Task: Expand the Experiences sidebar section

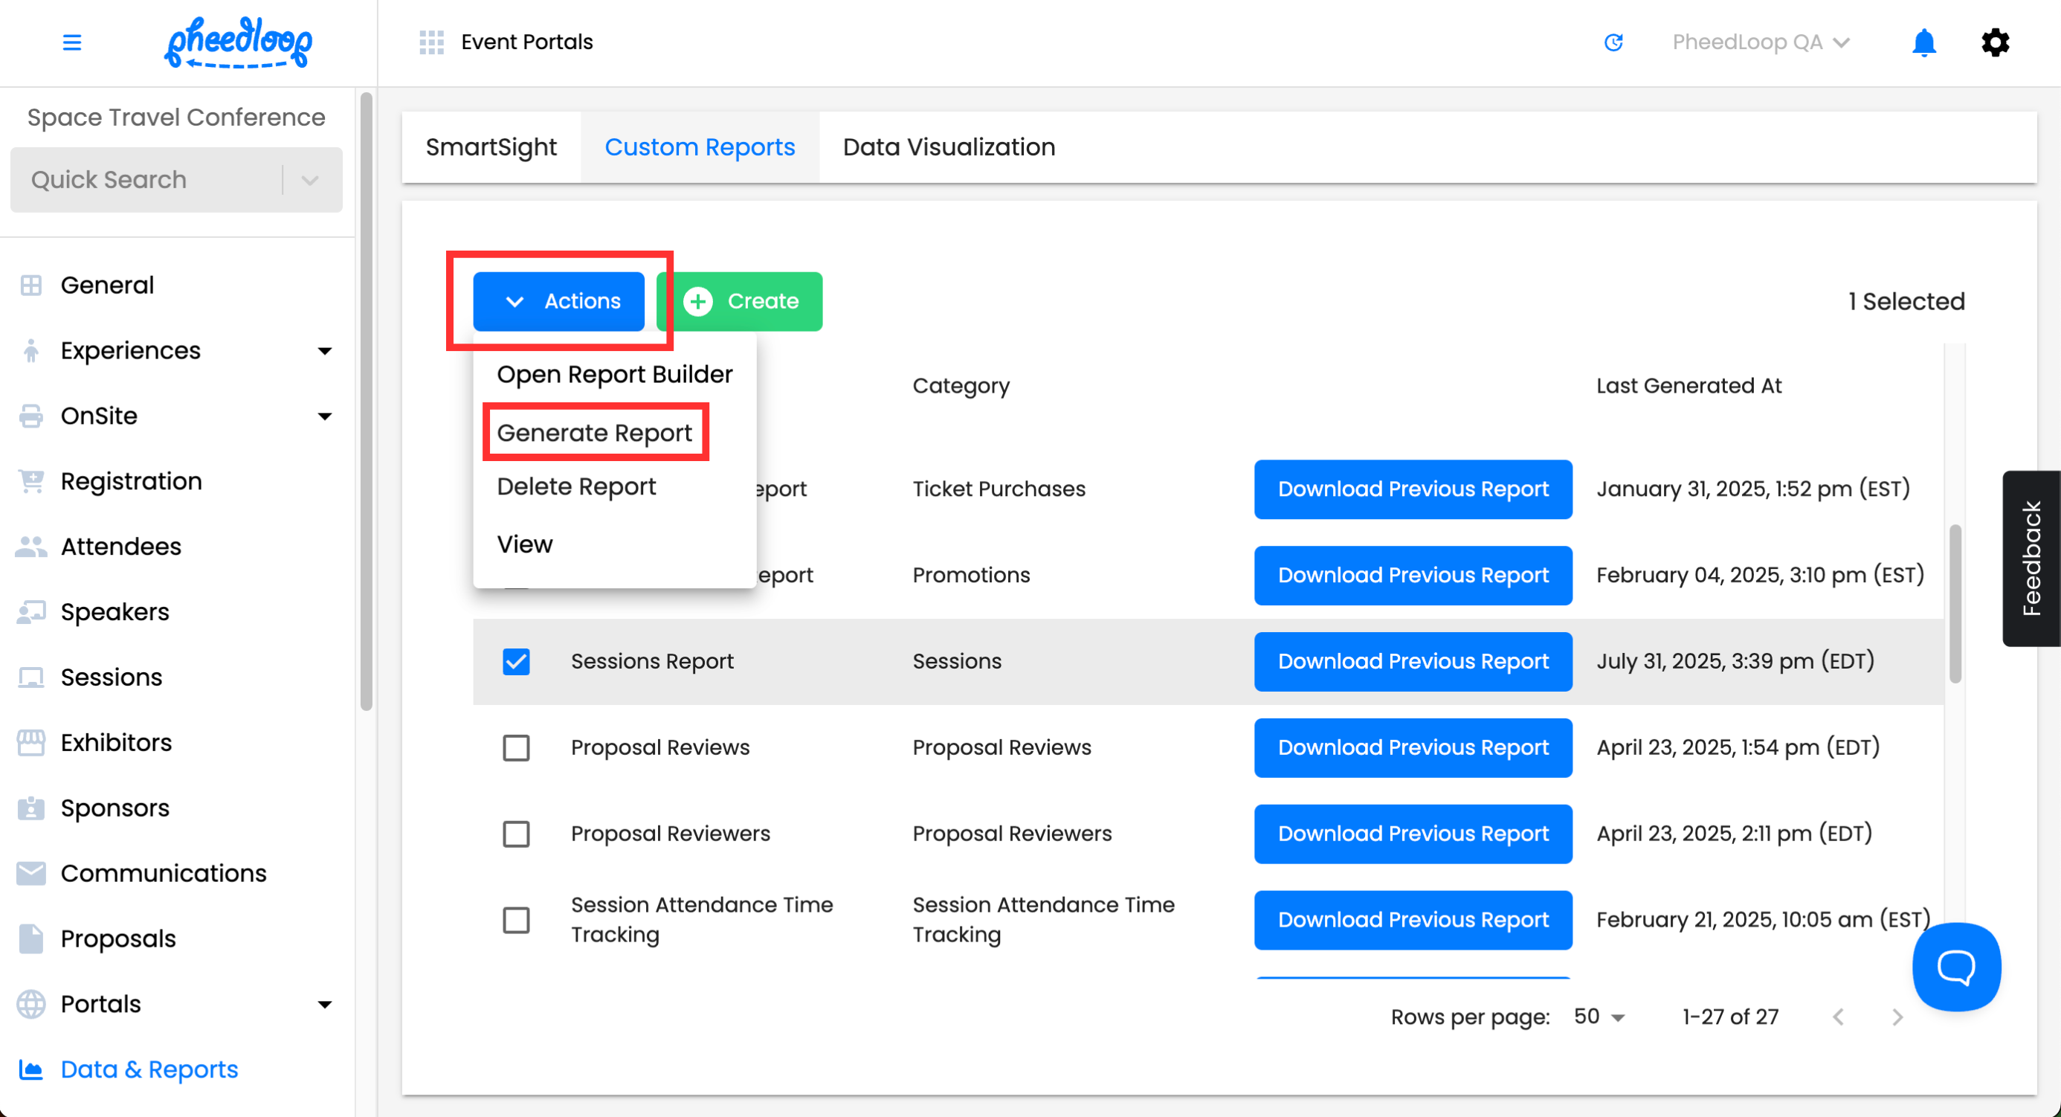Action: (x=325, y=351)
